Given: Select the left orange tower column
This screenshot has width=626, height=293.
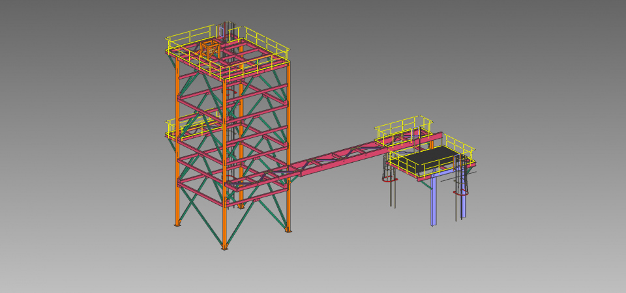Looking at the screenshot, I should point(177,169).
